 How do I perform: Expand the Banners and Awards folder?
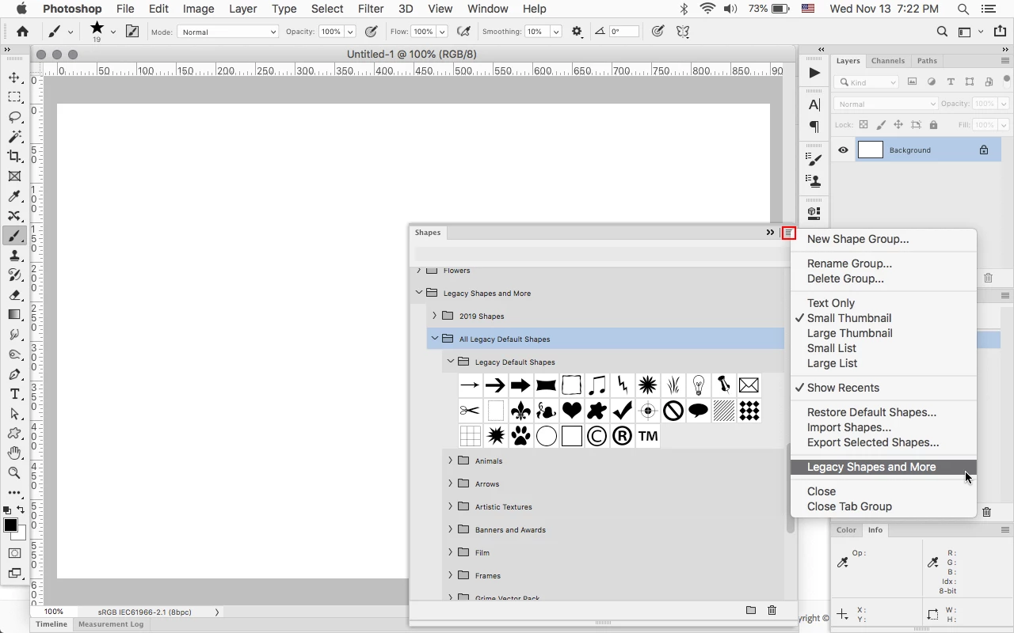[x=451, y=529]
